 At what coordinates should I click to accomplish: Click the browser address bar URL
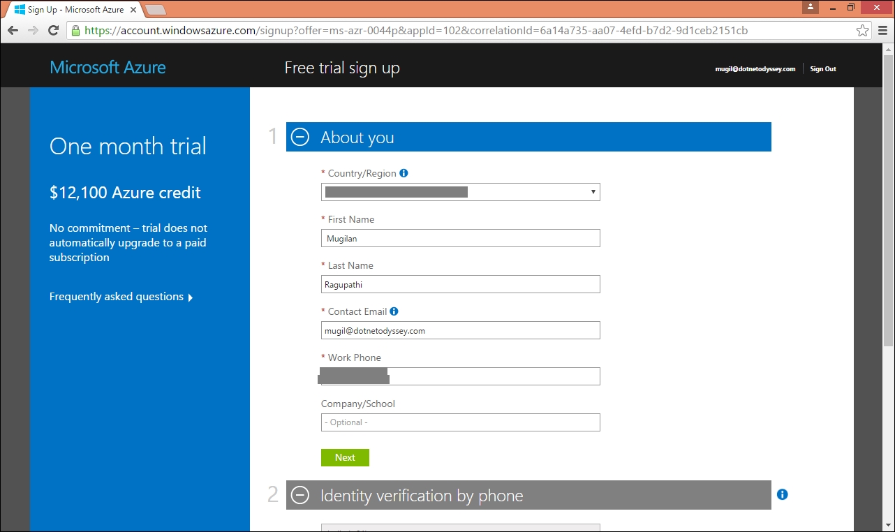(416, 31)
